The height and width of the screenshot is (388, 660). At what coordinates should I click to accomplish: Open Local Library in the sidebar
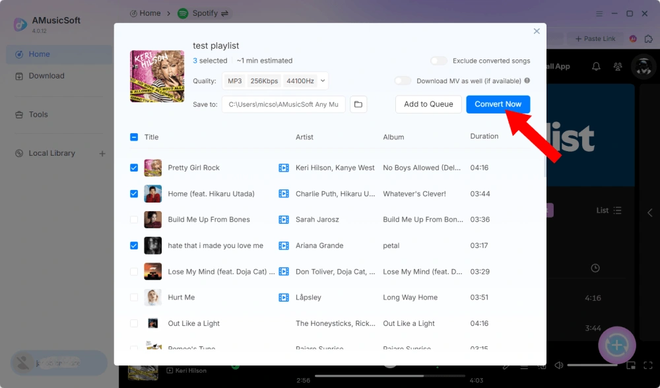(x=51, y=153)
